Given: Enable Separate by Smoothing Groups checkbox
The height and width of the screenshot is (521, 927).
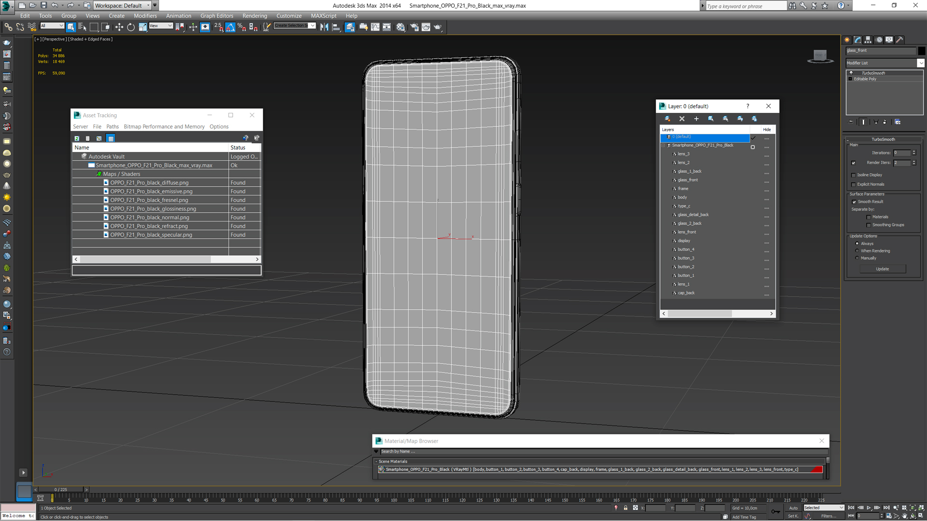Looking at the screenshot, I should 869,225.
